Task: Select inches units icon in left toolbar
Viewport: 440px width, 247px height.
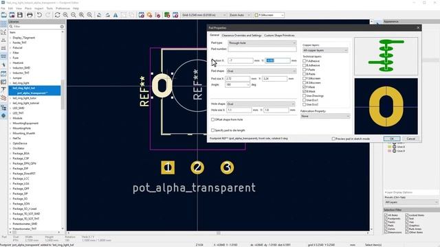Action: (x=3, y=40)
